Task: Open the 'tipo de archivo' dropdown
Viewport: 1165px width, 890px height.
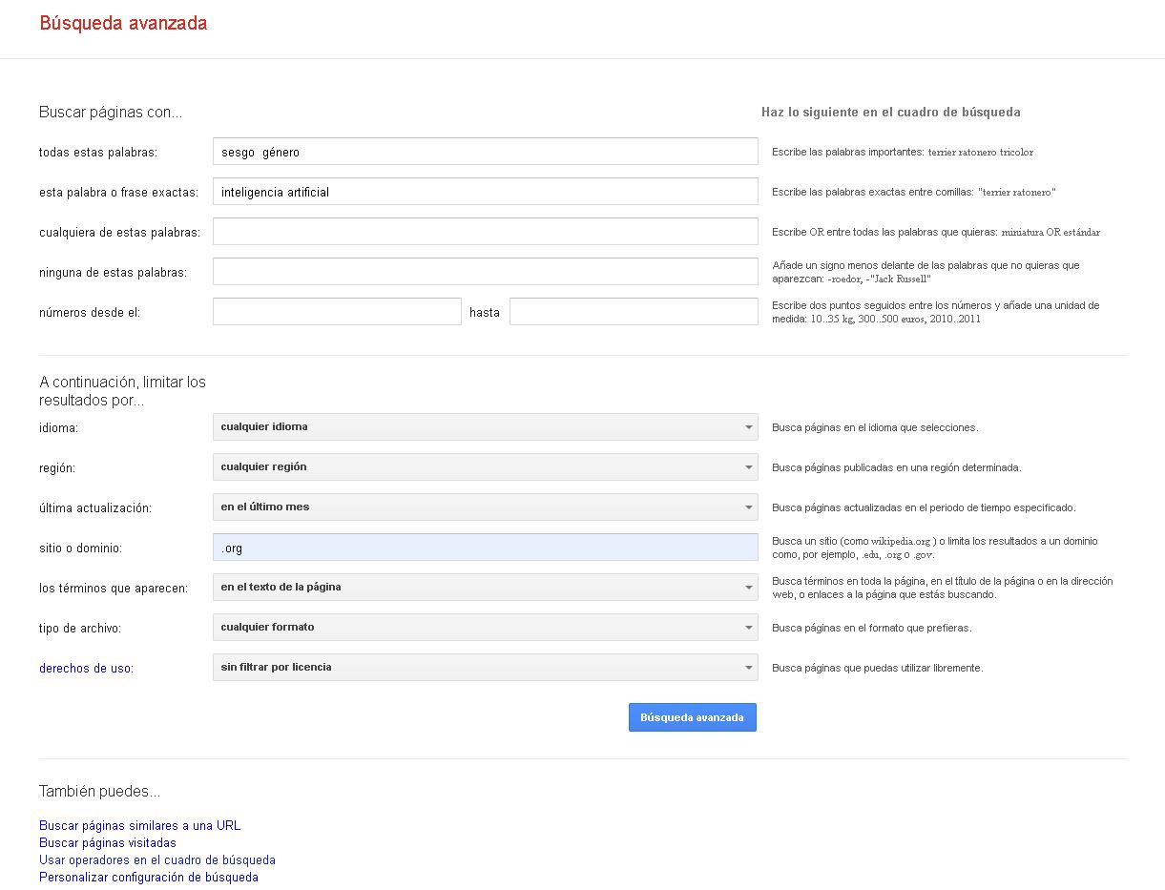Action: 485,628
